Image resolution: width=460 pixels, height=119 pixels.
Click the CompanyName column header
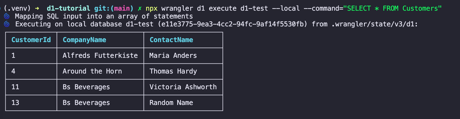84,40
